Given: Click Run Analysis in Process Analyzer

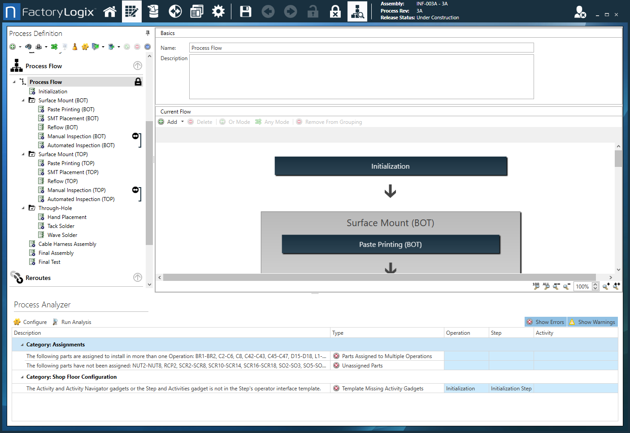Looking at the screenshot, I should pyautogui.click(x=72, y=322).
